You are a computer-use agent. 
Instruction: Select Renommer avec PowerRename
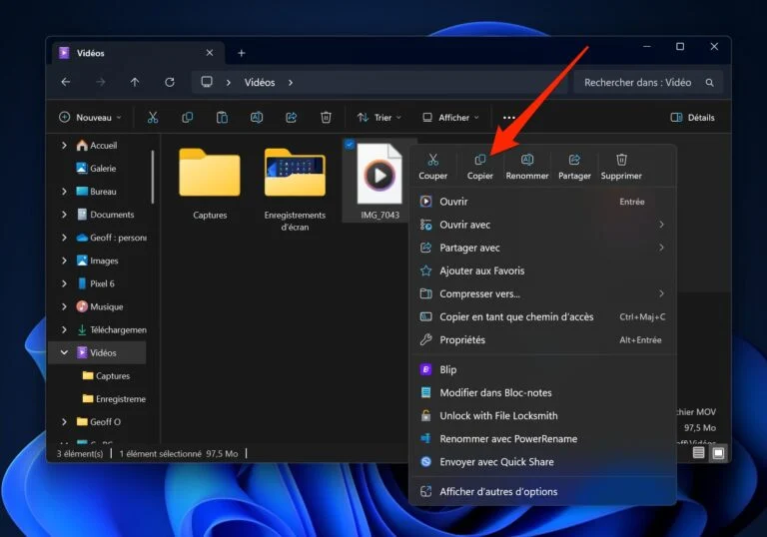pyautogui.click(x=508, y=439)
